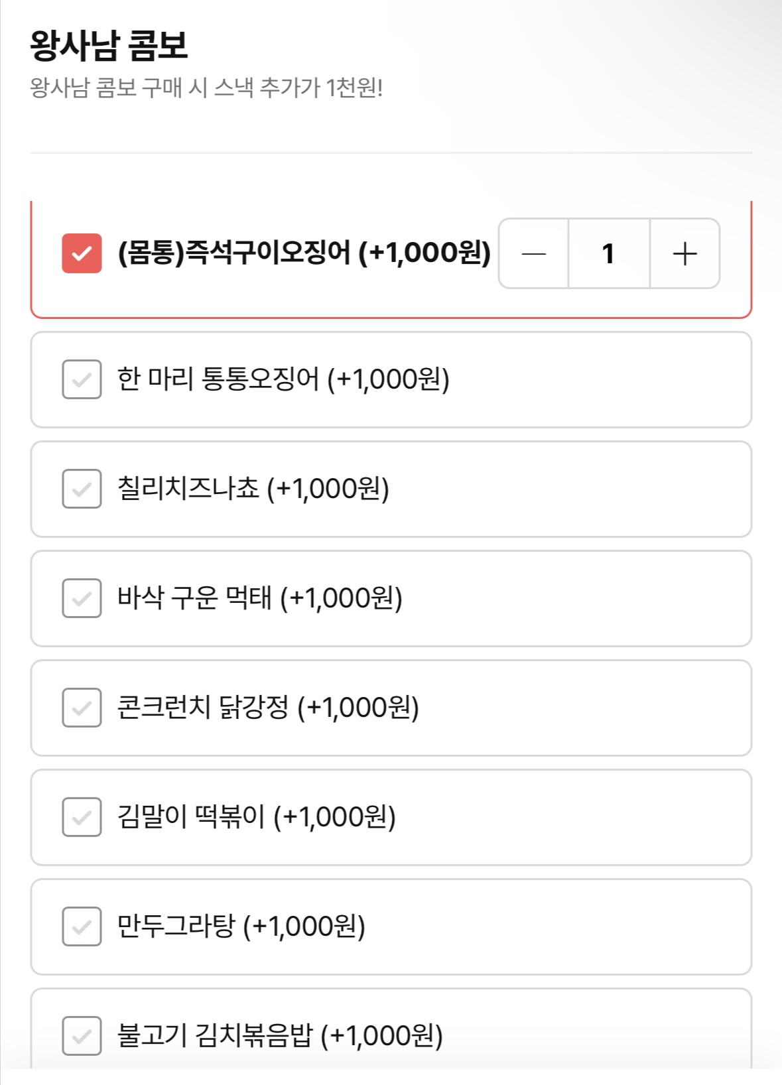
Task: Pick the 바삭 구운 먹태 label text
Action: [260, 598]
